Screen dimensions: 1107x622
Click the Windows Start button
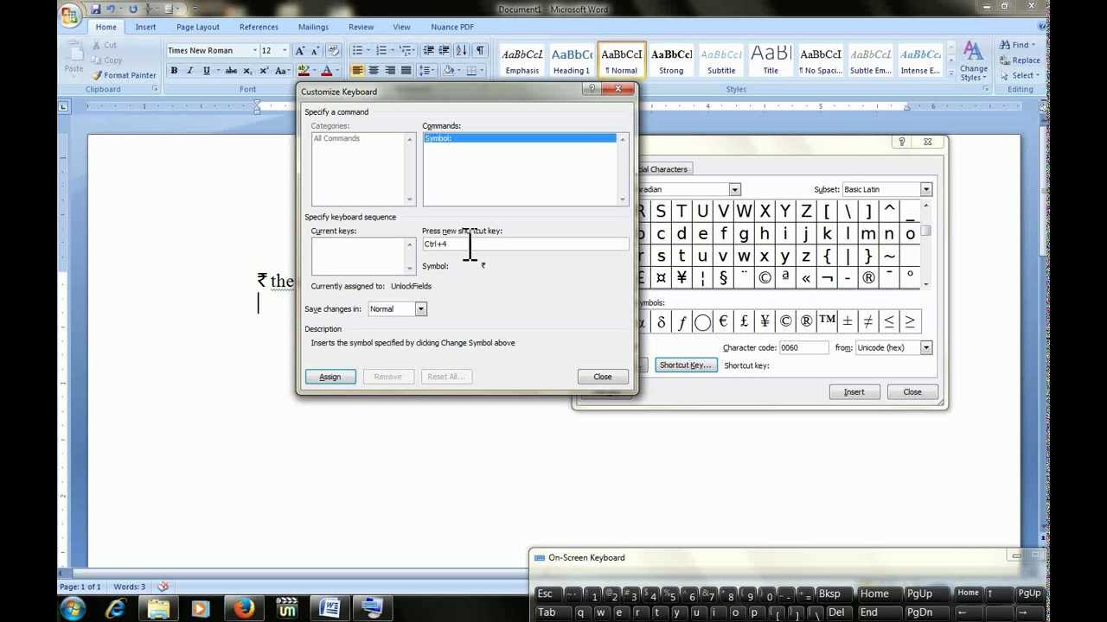(73, 608)
